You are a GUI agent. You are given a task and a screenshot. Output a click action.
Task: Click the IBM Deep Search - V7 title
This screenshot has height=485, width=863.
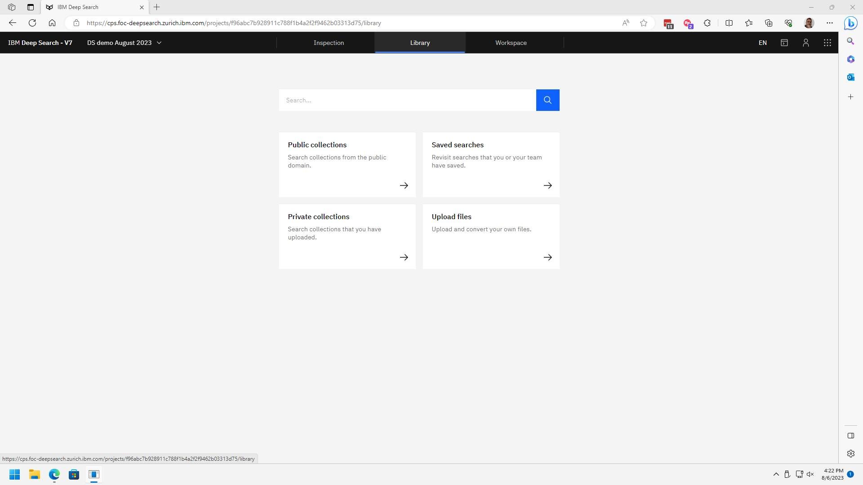[x=40, y=43]
